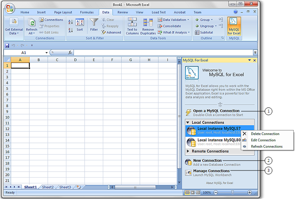Expand the formula bar
The height and width of the screenshot is (199, 295).
(255, 52)
